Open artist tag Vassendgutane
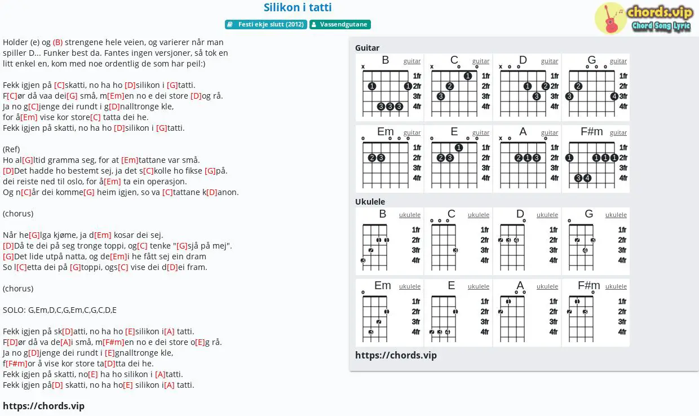The height and width of the screenshot is (416, 699). pos(340,25)
